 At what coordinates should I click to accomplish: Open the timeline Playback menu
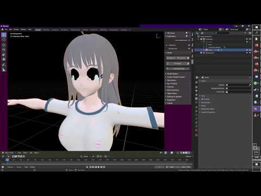tap(11, 167)
